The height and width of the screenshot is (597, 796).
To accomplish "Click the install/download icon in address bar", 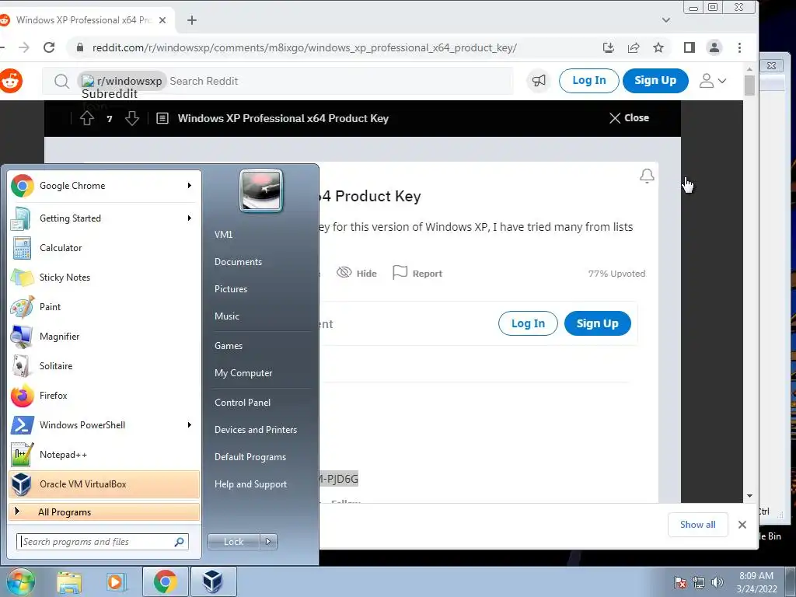I will click(608, 47).
